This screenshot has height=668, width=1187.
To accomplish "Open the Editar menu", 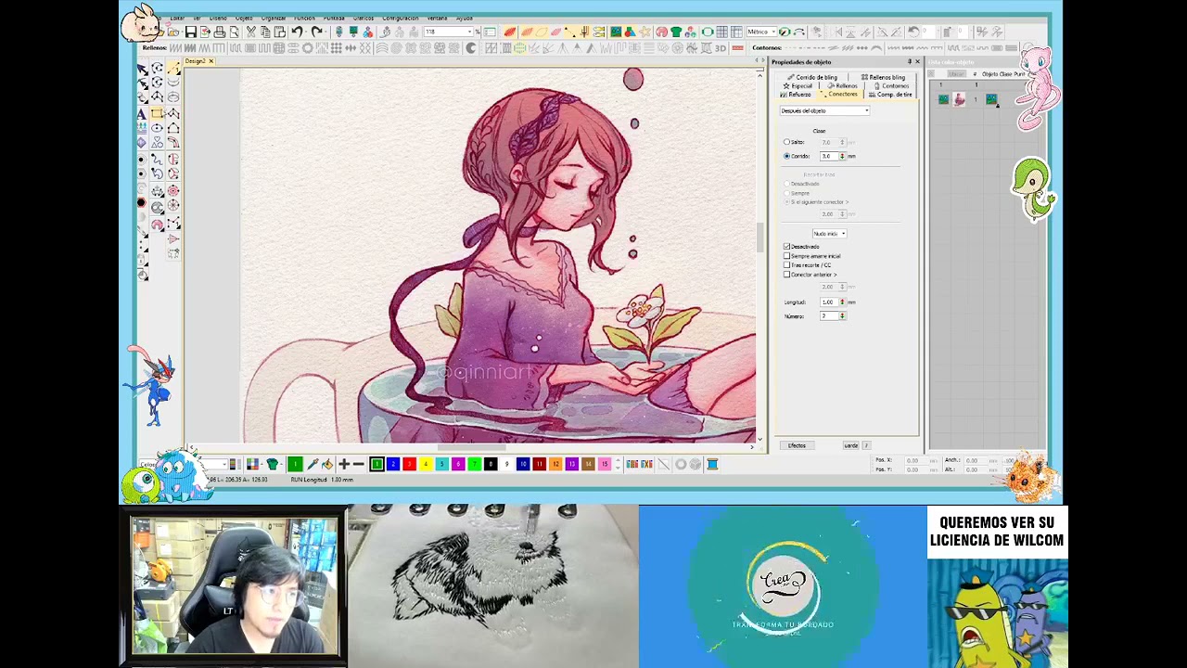I will pos(176,19).
